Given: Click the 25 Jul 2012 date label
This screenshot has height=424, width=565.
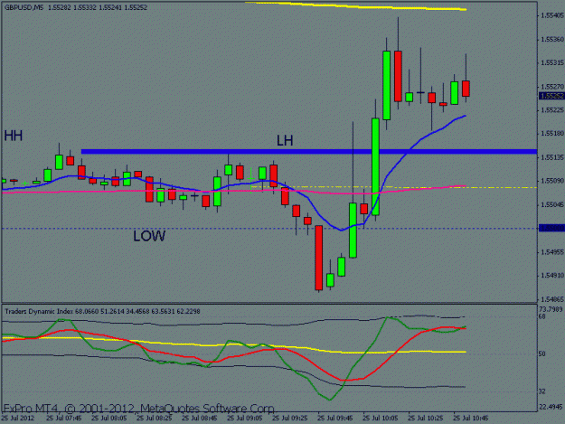Looking at the screenshot, I should click(18, 419).
